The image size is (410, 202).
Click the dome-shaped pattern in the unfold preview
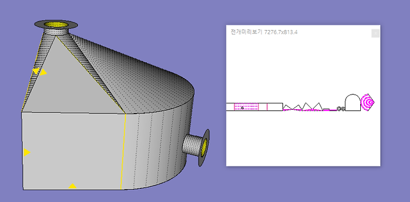[353, 103]
